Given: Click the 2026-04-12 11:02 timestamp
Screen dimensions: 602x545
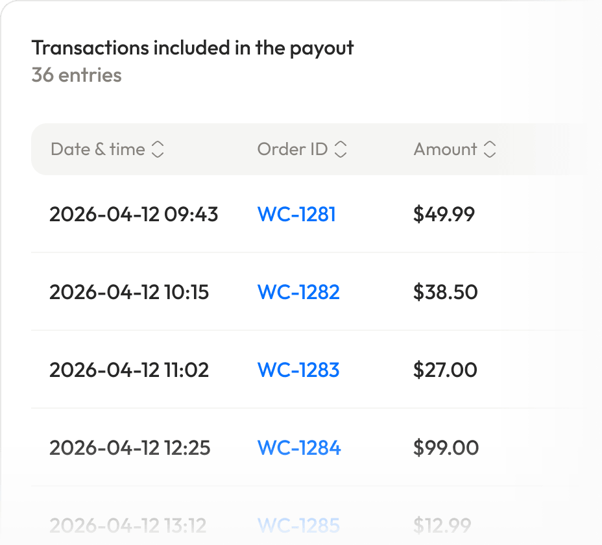Looking at the screenshot, I should (x=129, y=370).
